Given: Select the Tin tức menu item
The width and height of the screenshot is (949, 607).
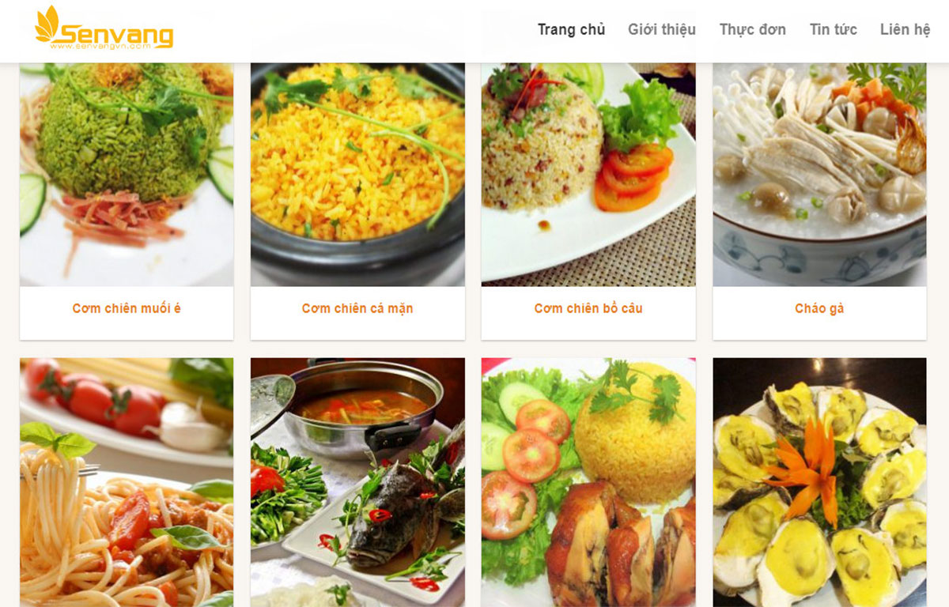Looking at the screenshot, I should point(833,30).
